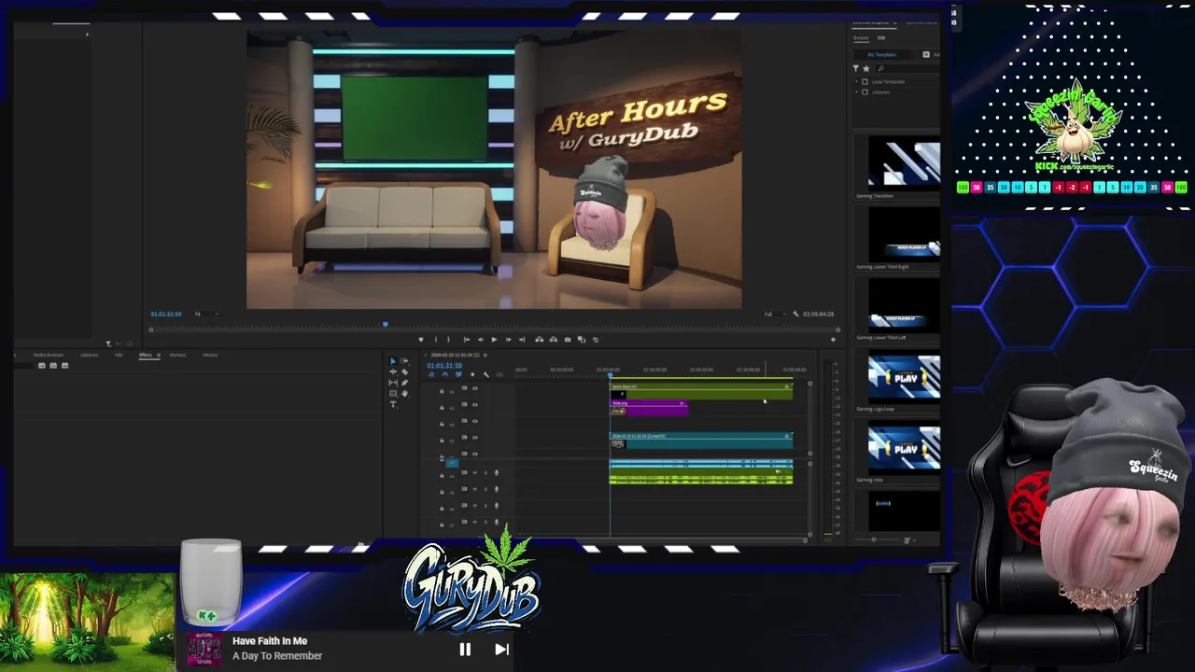Toggle insert sequences as nests option

tap(431, 374)
